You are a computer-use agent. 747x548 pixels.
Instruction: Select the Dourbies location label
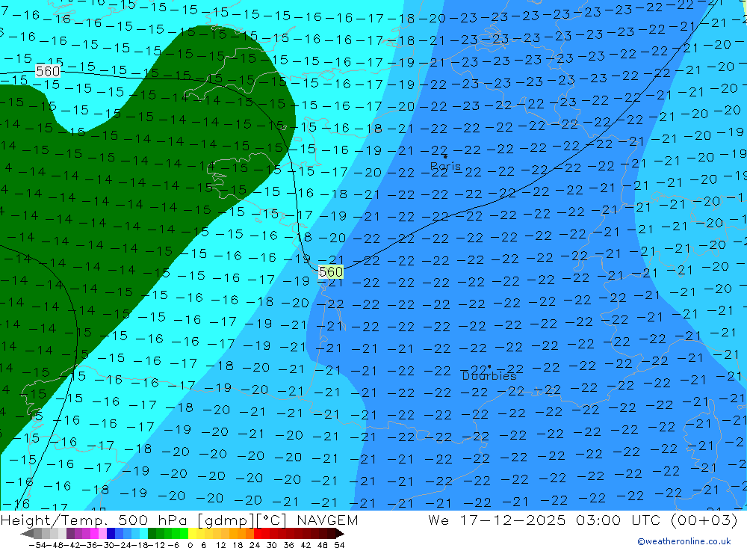click(x=489, y=376)
